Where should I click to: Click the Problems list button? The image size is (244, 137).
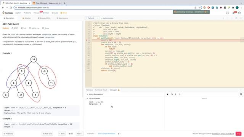click(8, 134)
